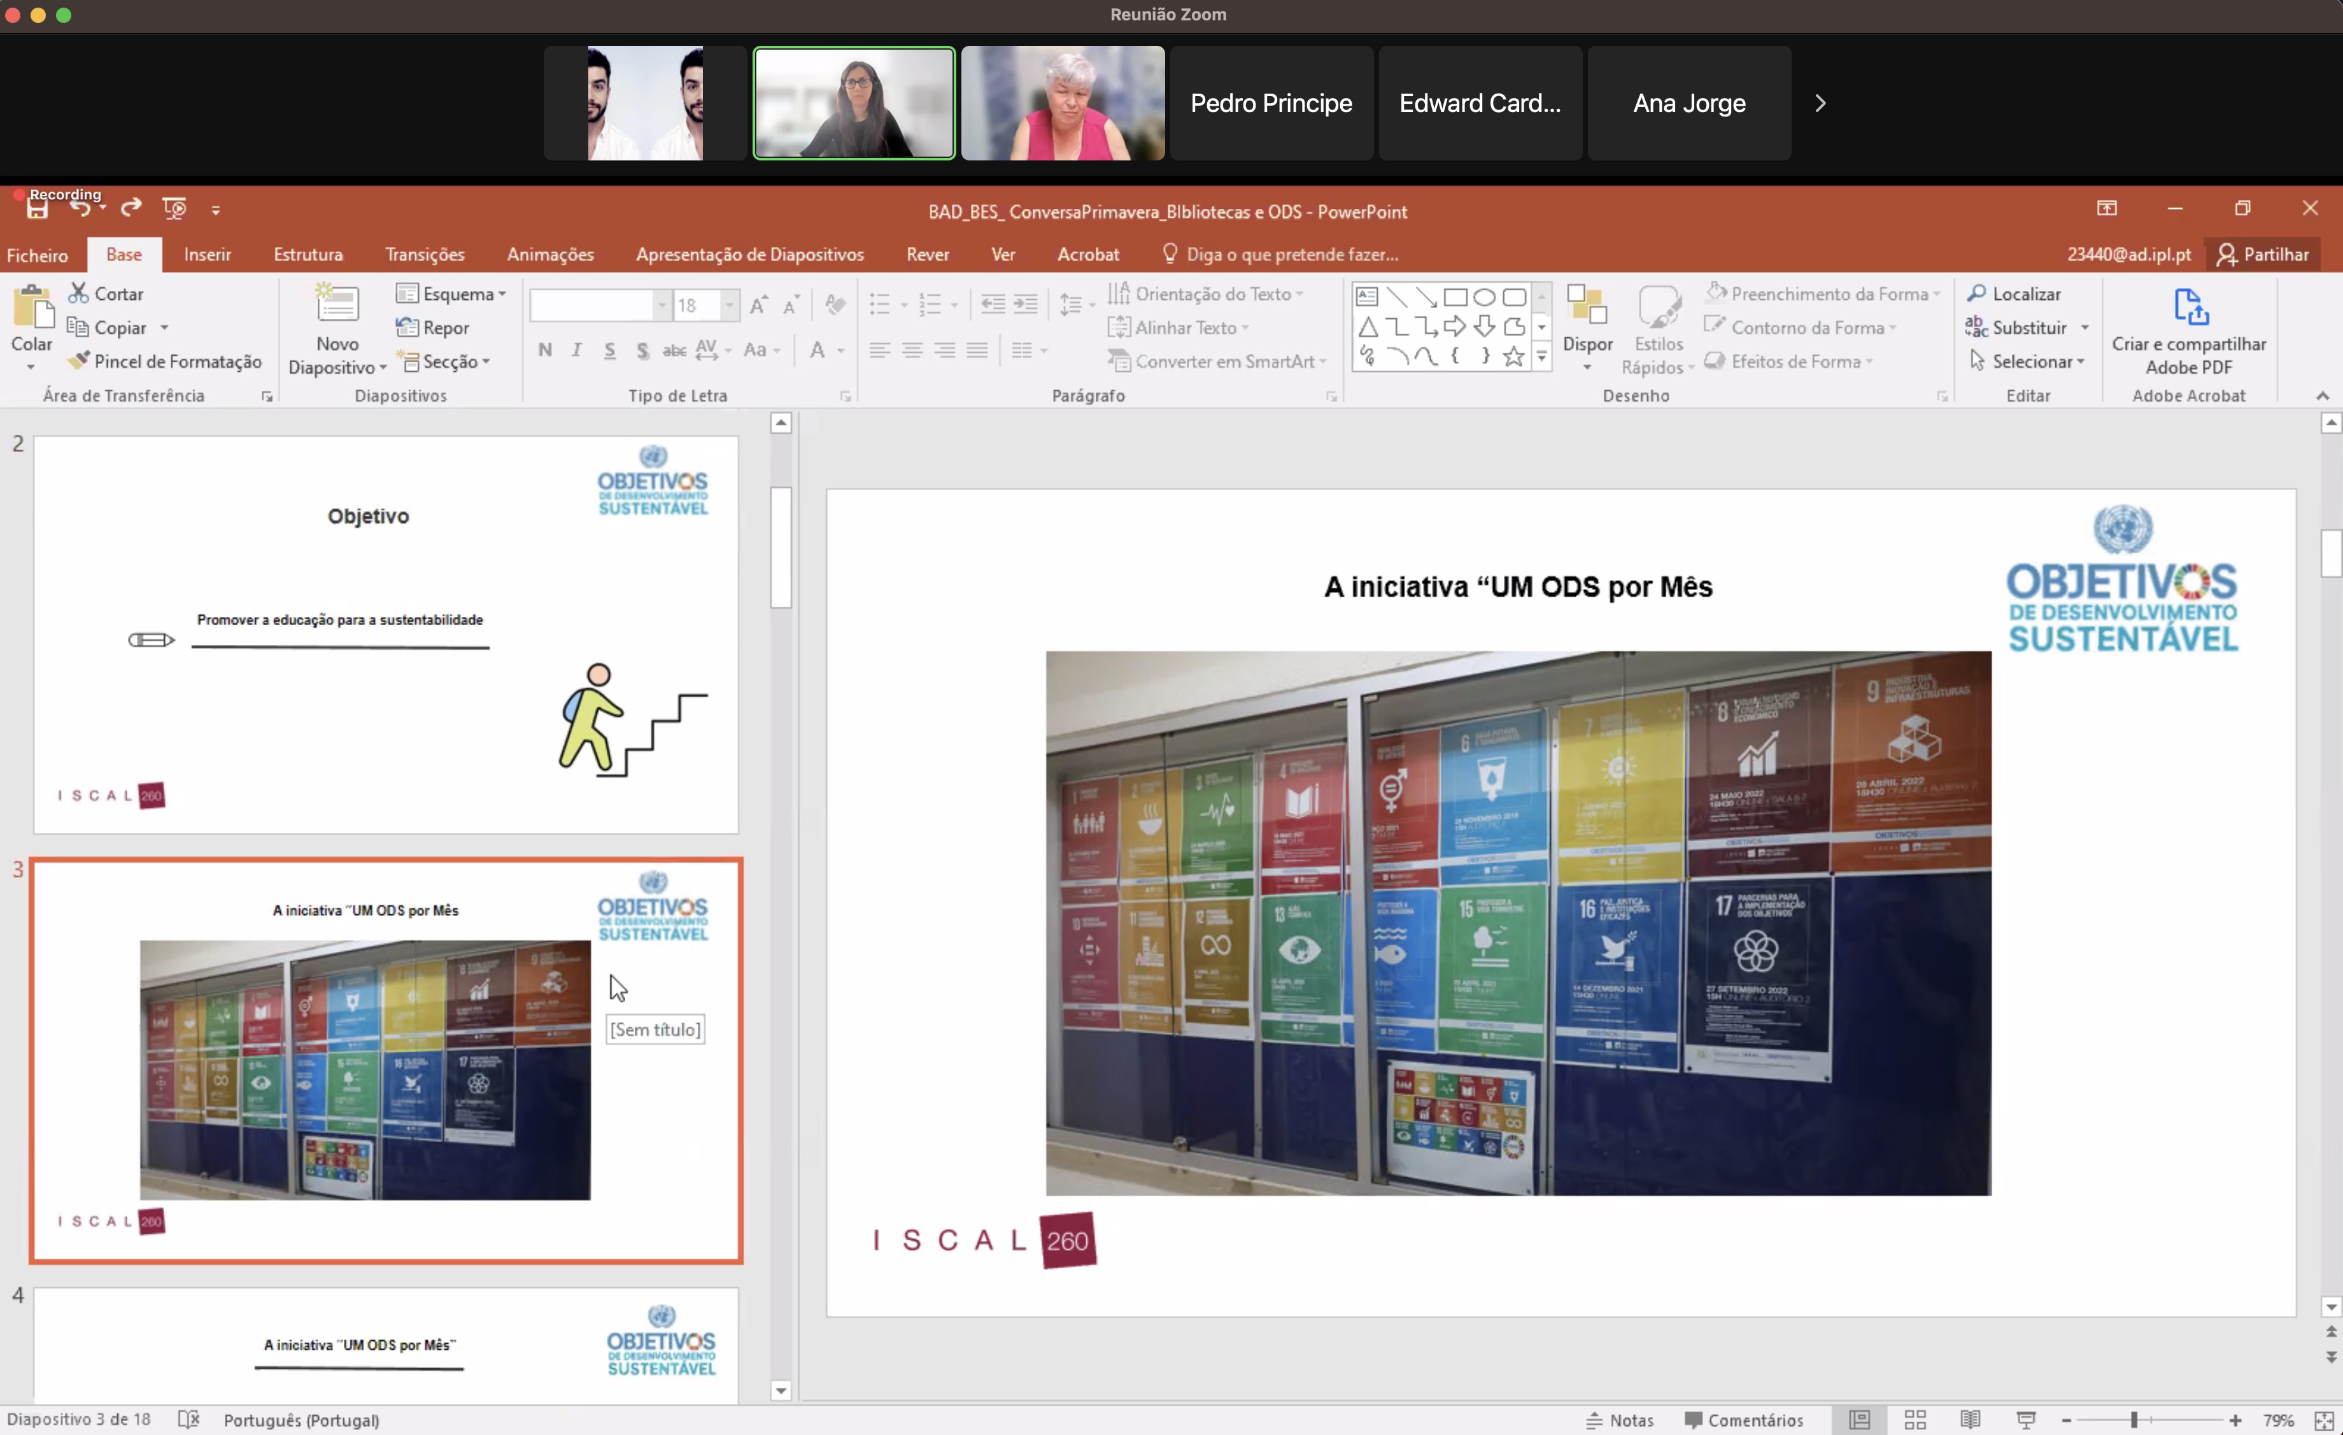Viewport: 2343px width, 1435px height.
Task: Toggle align text left
Action: pos(879,350)
